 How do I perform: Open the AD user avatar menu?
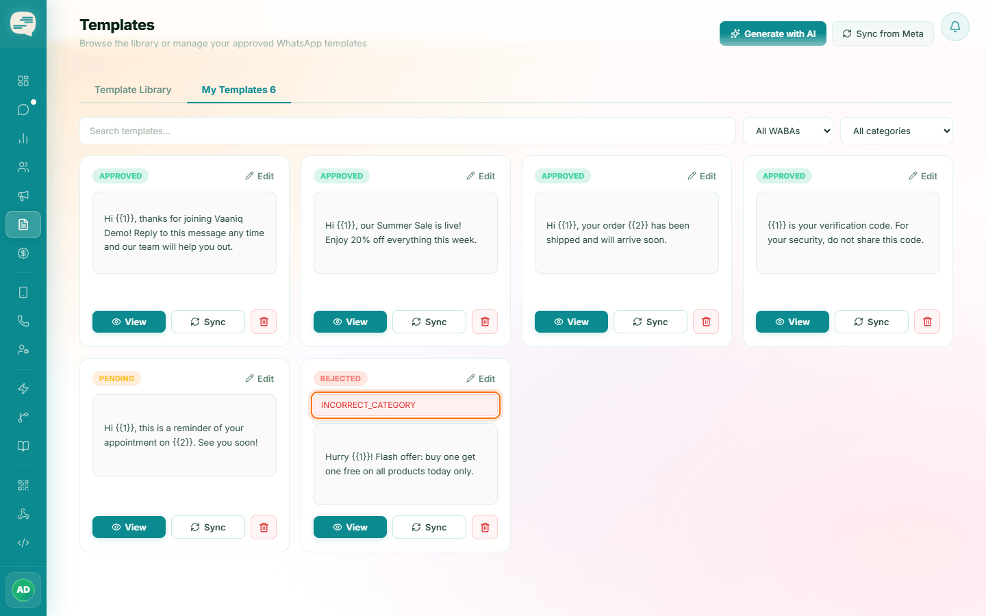coord(23,590)
